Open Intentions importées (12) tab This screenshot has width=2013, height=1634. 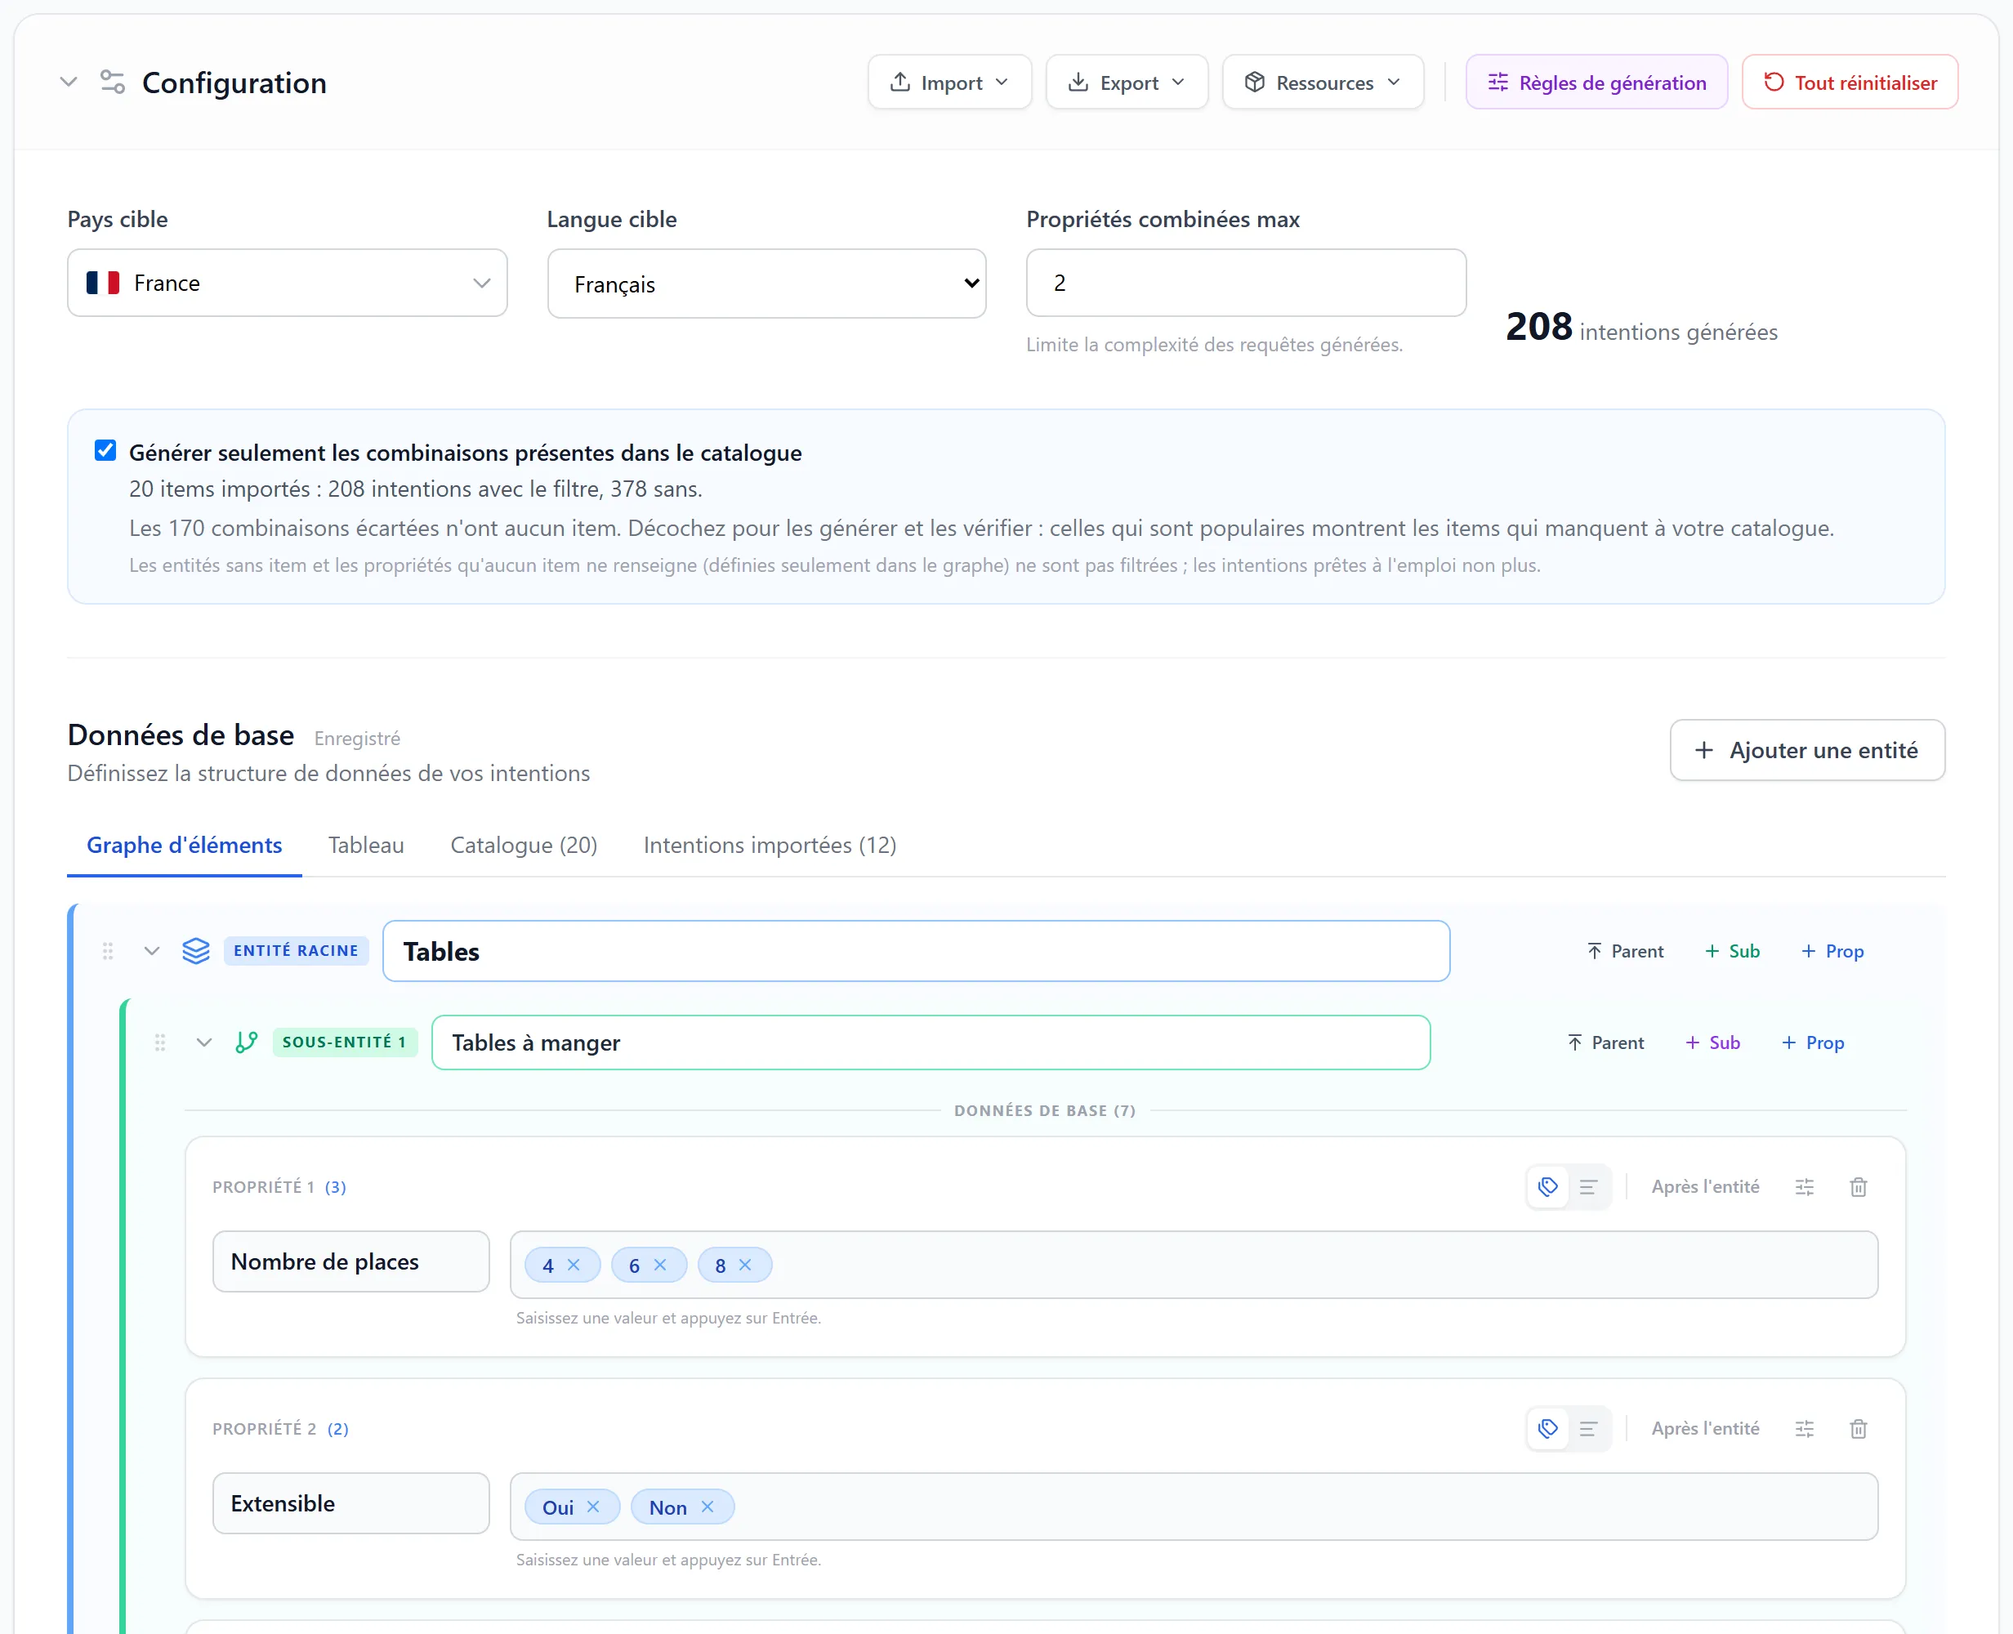click(769, 846)
